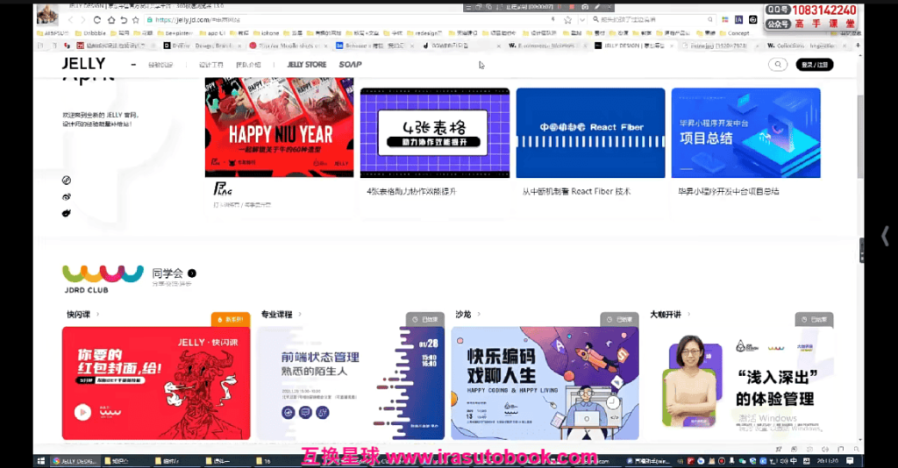
Task: Switch to the Dribbble Design tab
Action: pos(202,46)
